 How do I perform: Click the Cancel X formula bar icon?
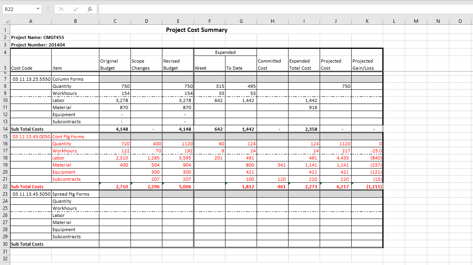(x=61, y=9)
